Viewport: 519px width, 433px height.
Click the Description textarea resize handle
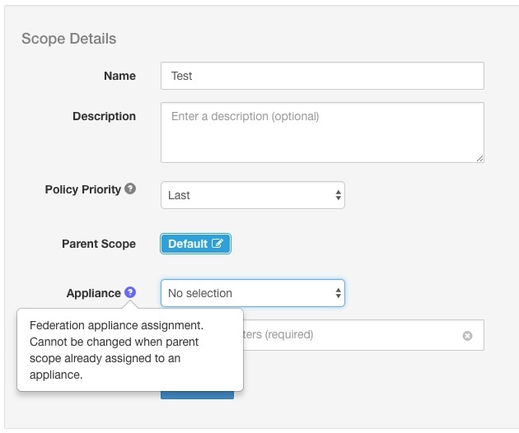coord(479,157)
